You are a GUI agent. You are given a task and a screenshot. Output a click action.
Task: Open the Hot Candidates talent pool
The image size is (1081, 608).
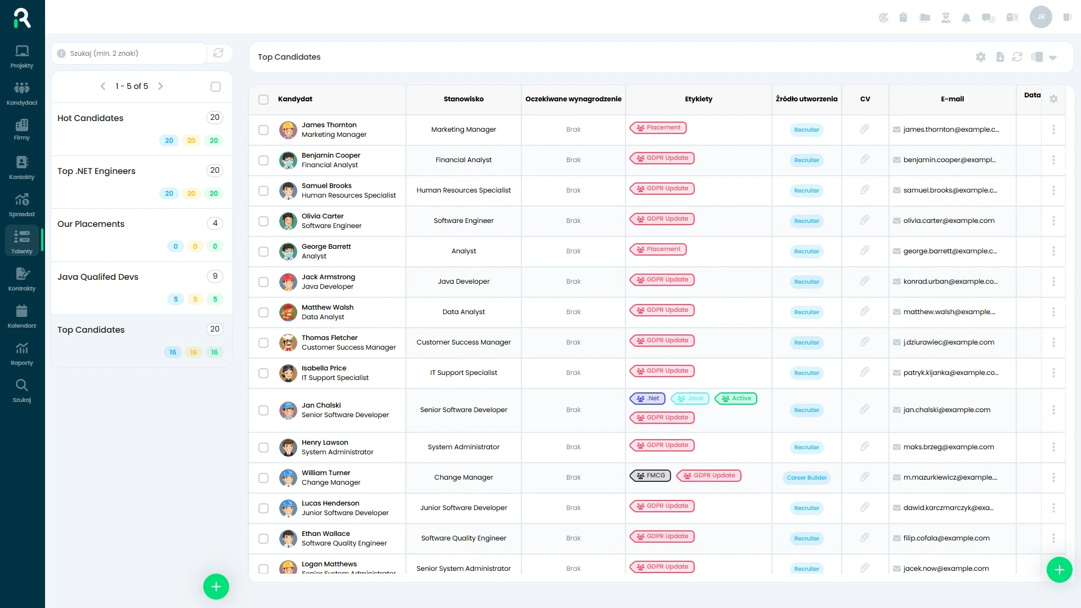click(x=91, y=118)
